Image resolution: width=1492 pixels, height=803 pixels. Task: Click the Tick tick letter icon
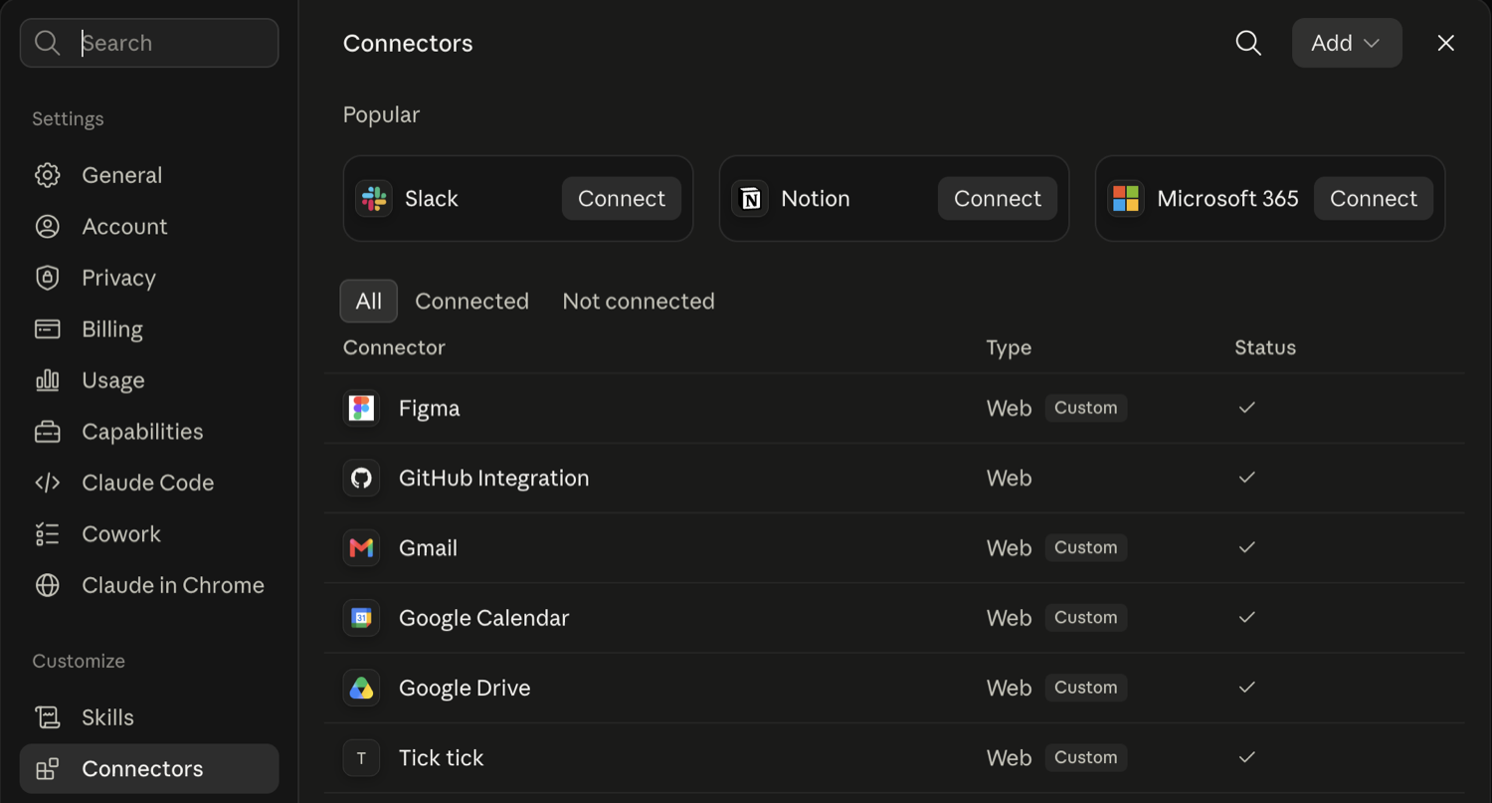click(361, 758)
